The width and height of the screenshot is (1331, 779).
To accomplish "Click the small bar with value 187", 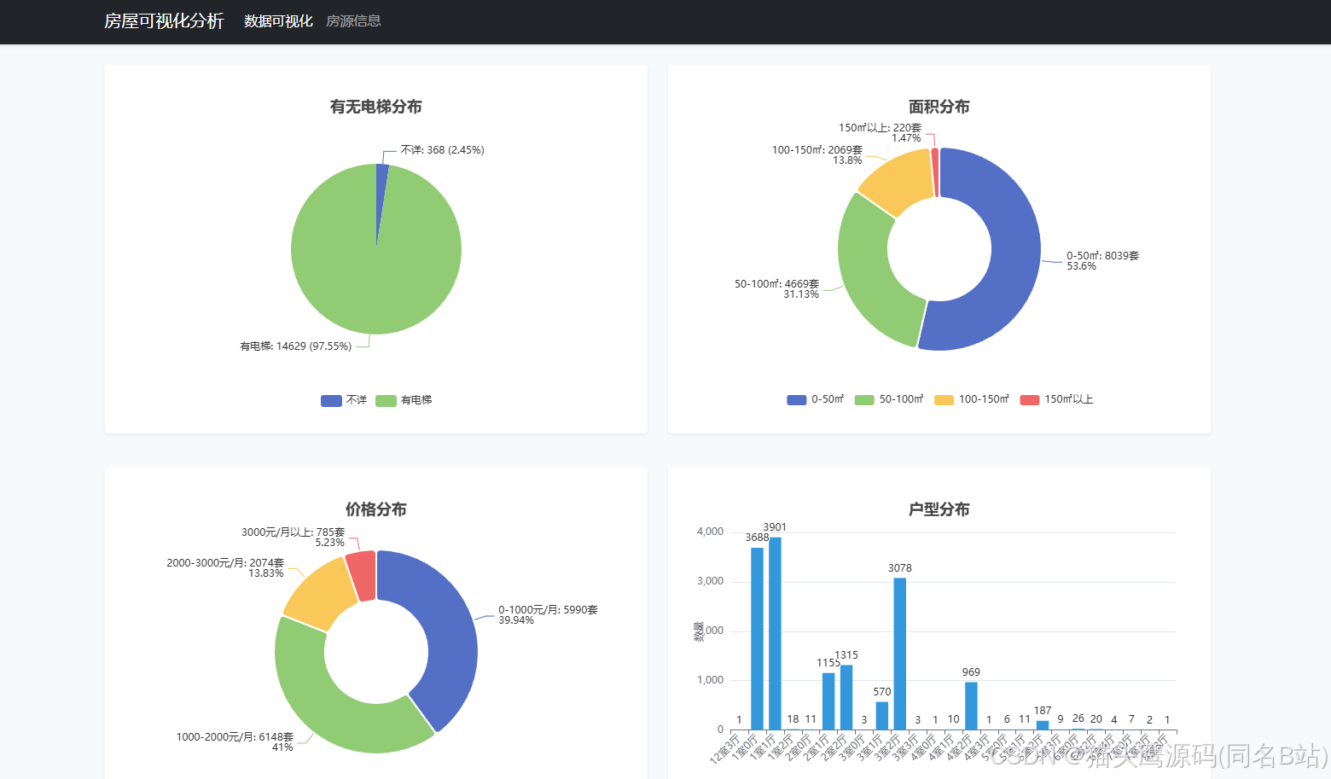I will pos(1043,725).
